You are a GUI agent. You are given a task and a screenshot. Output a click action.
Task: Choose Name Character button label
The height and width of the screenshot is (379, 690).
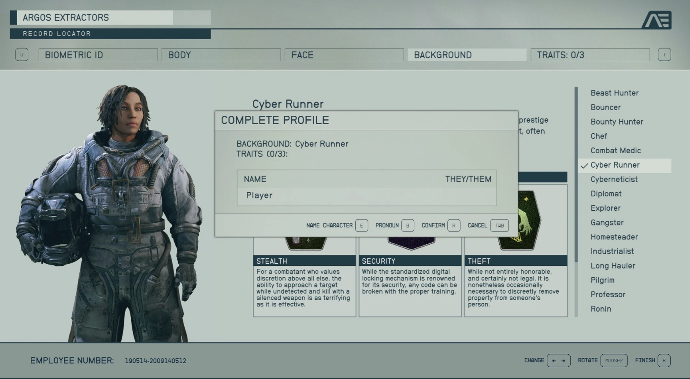click(x=330, y=225)
